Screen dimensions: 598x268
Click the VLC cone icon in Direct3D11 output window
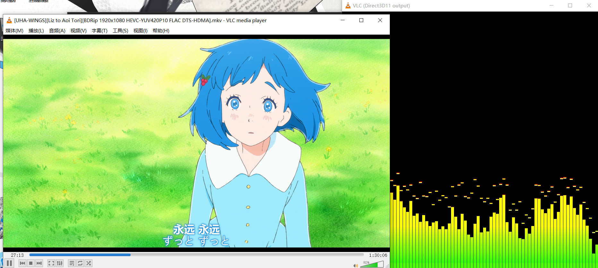(348, 5)
